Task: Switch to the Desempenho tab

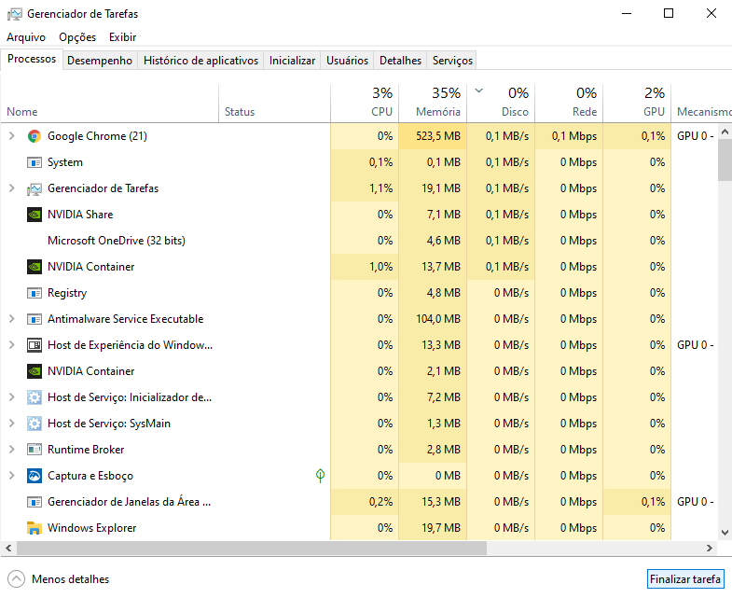Action: tap(100, 61)
